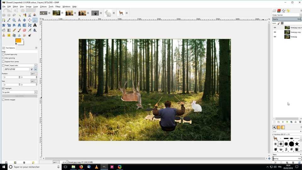Open the Basic brush preset dropdown
Viewport: 302px width, 170px height.
pos(287,155)
